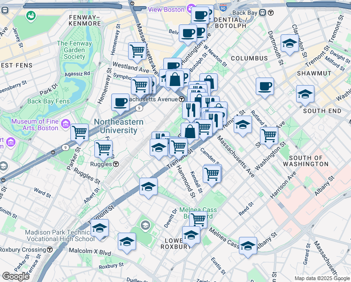This screenshot has height=282, width=351.
Task: Open shopping cart marker beside Hammond St on Tremont
Action: pyautogui.click(x=178, y=147)
